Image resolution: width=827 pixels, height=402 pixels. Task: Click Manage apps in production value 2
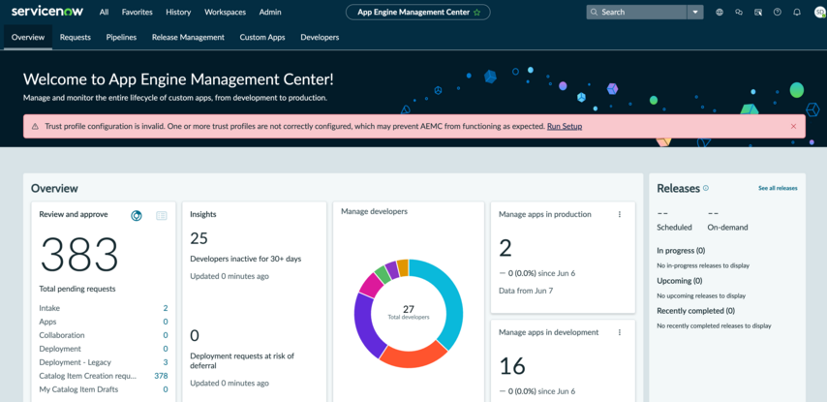pos(505,248)
